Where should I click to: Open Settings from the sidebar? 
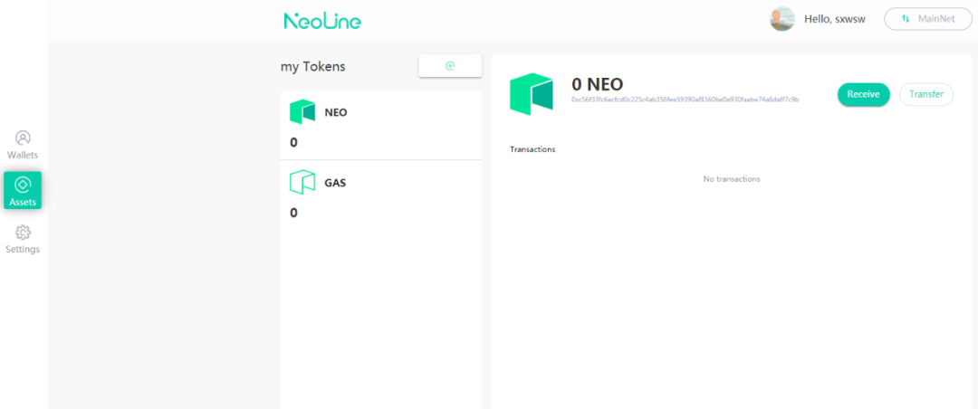click(x=23, y=240)
